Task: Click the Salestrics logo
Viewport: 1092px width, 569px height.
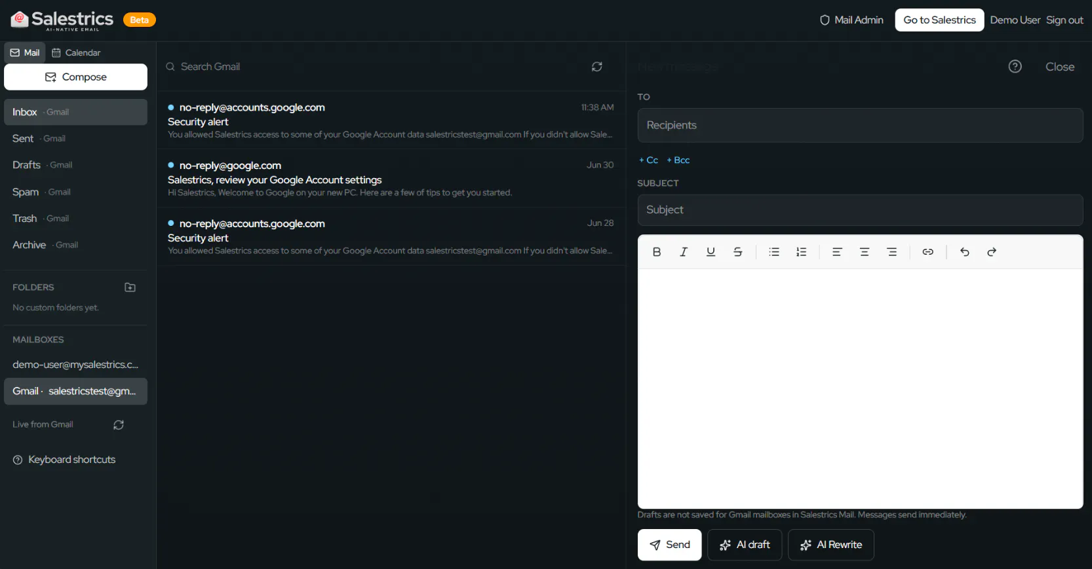Action: [62, 20]
